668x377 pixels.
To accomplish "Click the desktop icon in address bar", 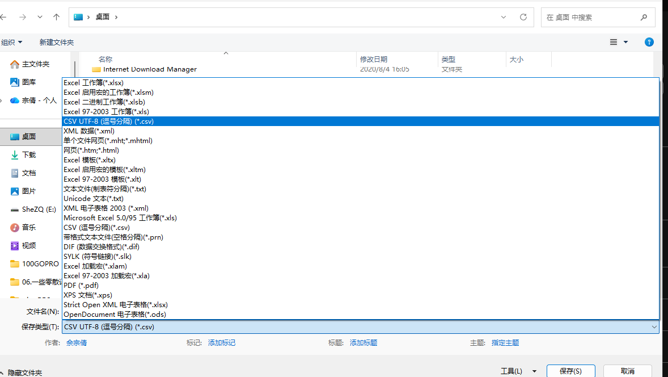I will coord(78,17).
